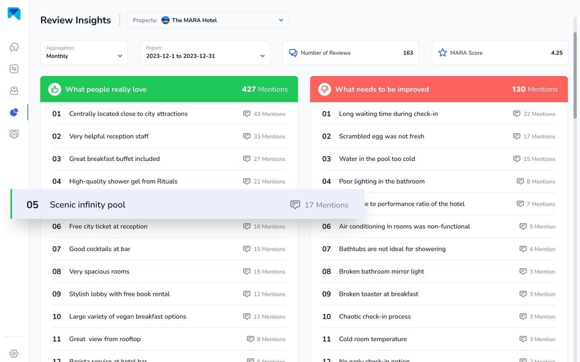Open the inbox download sidebar icon
The width and height of the screenshot is (580, 362).
coord(14,90)
